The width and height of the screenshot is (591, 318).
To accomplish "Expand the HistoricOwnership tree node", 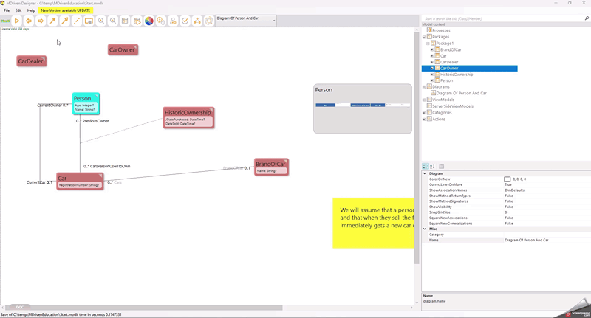I will pos(432,75).
